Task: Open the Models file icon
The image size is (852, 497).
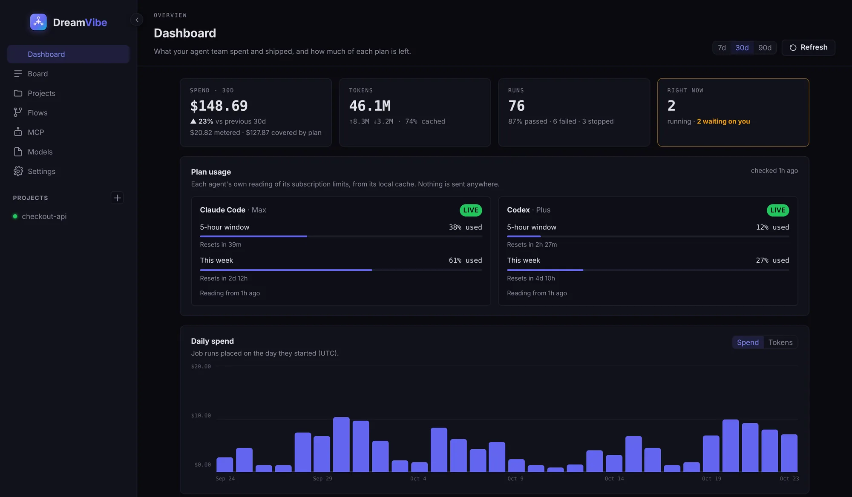Action: [18, 152]
